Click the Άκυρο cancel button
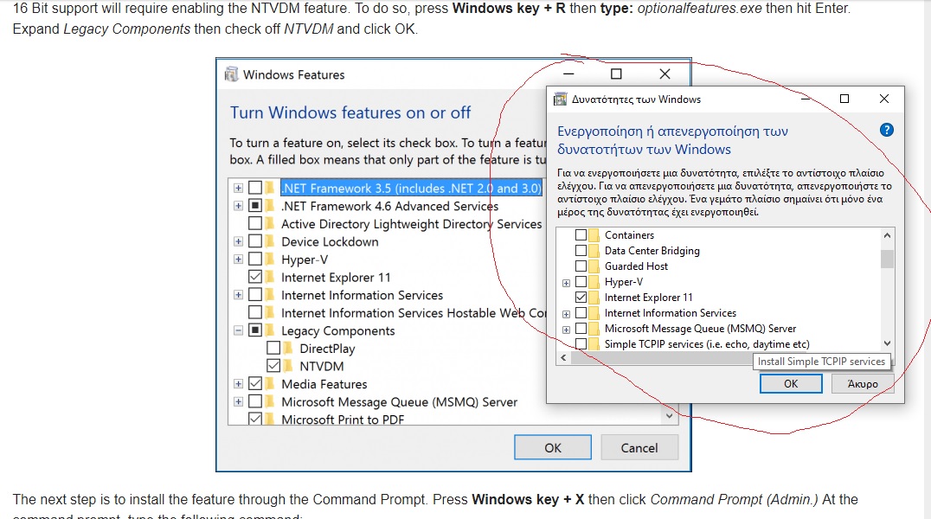 point(863,383)
